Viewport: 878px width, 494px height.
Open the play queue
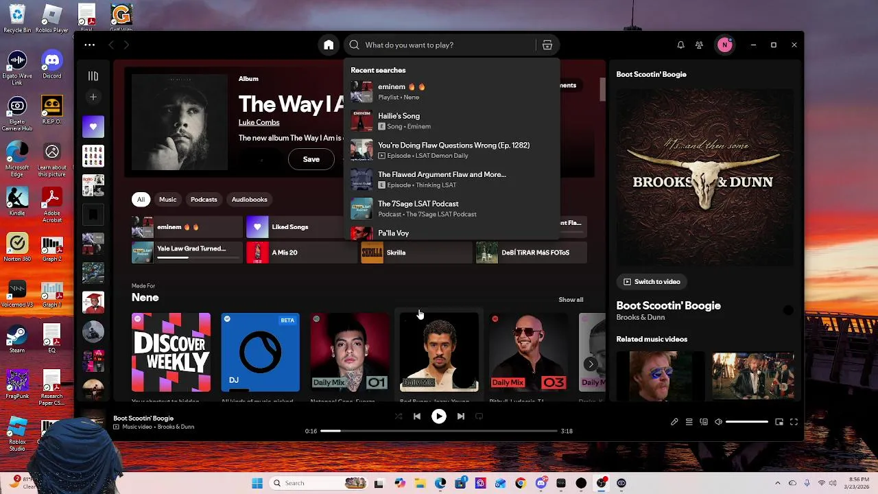689,422
